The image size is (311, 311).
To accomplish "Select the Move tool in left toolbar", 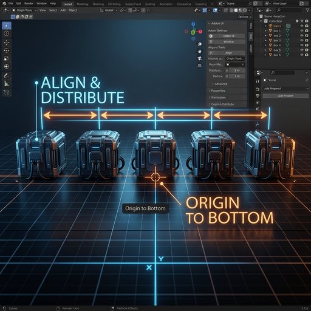I will click(x=7, y=43).
